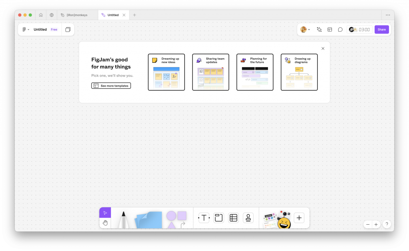
Task: Zoom out with the minus button
Action: (x=368, y=224)
